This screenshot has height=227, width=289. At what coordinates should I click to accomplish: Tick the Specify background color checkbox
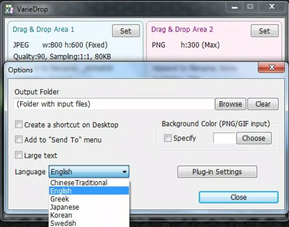pyautogui.click(x=168, y=138)
